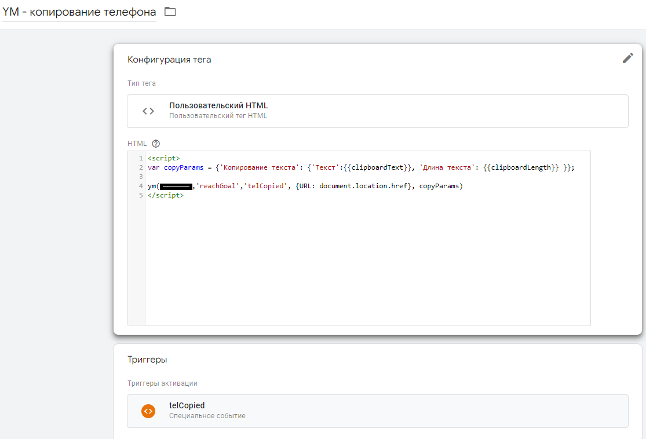Screen dimensions: 646x439
Task: Click the Конфигурация тега heading
Action: coord(169,60)
